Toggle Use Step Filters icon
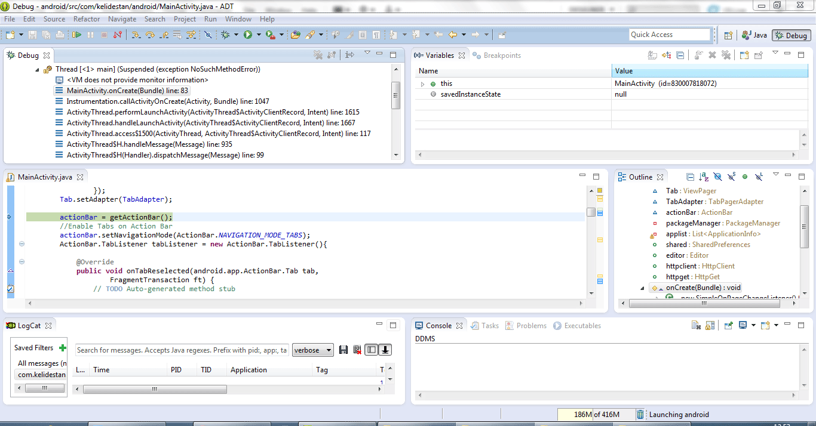This screenshot has height=426, width=816. (x=191, y=35)
